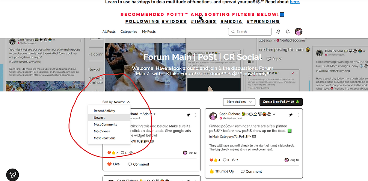Choose Recent Activity from sort menu
Viewport: 368px width, 181px height.
point(104,111)
